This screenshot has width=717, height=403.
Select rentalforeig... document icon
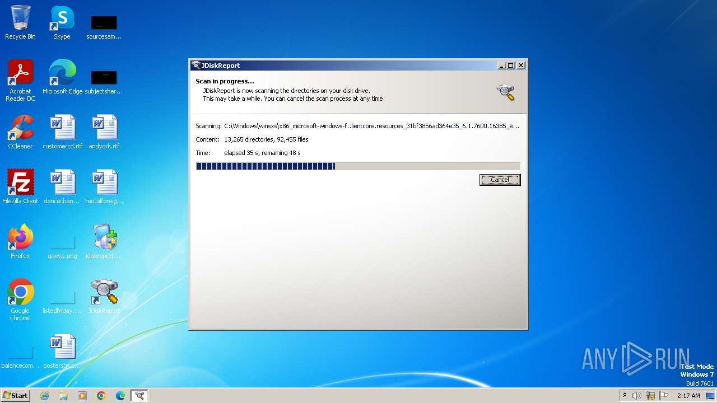coord(104,187)
